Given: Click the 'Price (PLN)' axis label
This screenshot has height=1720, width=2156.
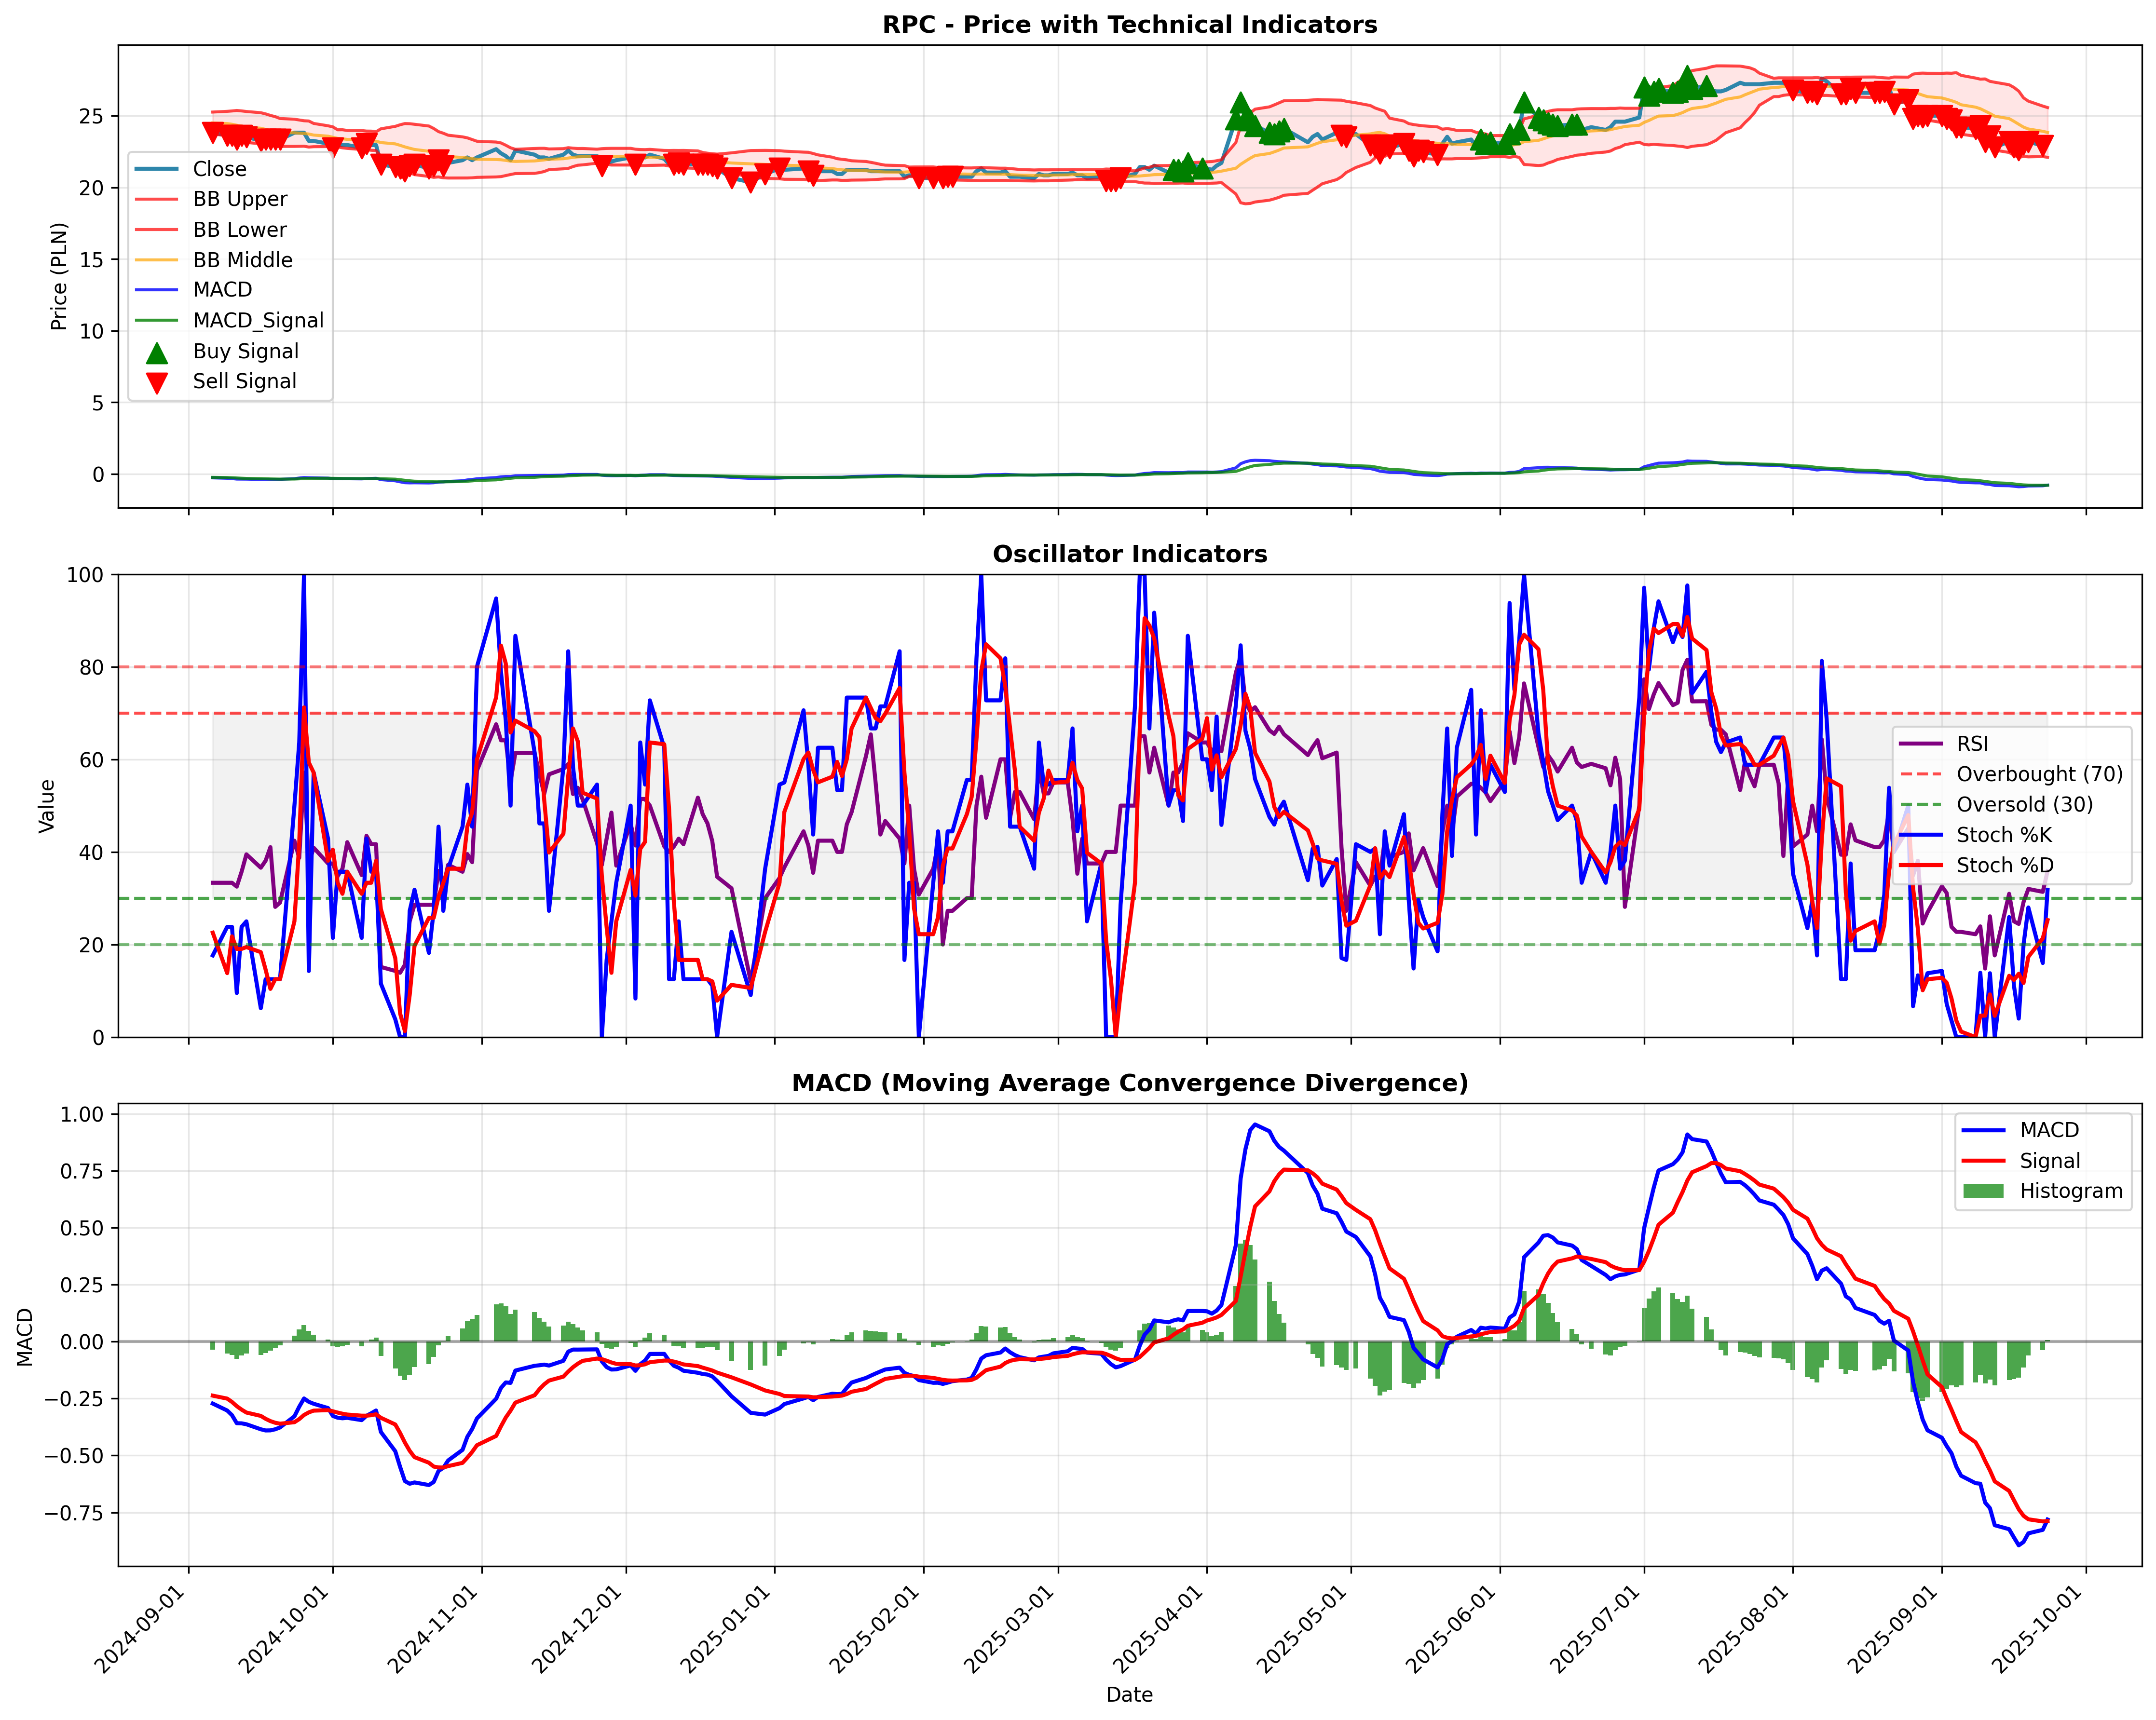Looking at the screenshot, I should 59,276.
